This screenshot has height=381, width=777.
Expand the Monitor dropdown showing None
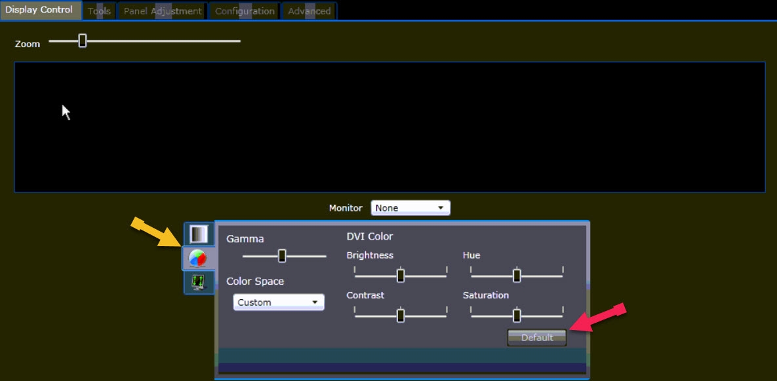point(410,208)
